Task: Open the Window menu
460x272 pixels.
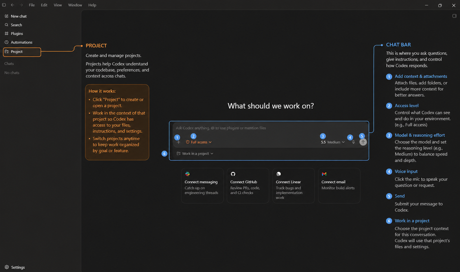Action: [x=75, y=5]
